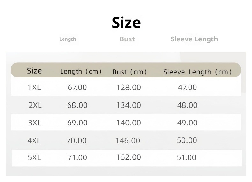The image size is (252, 182).
Task: Select the 5XL size row label
Action: pyautogui.click(x=34, y=157)
